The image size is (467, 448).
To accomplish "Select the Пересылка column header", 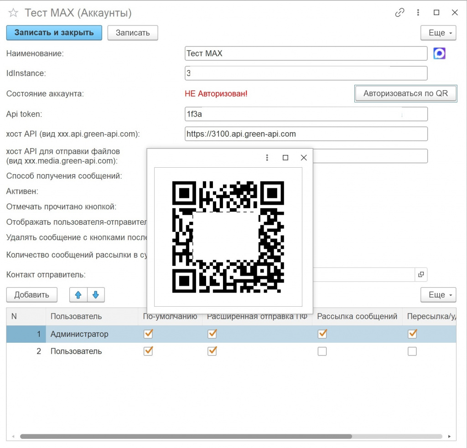I will click(430, 316).
